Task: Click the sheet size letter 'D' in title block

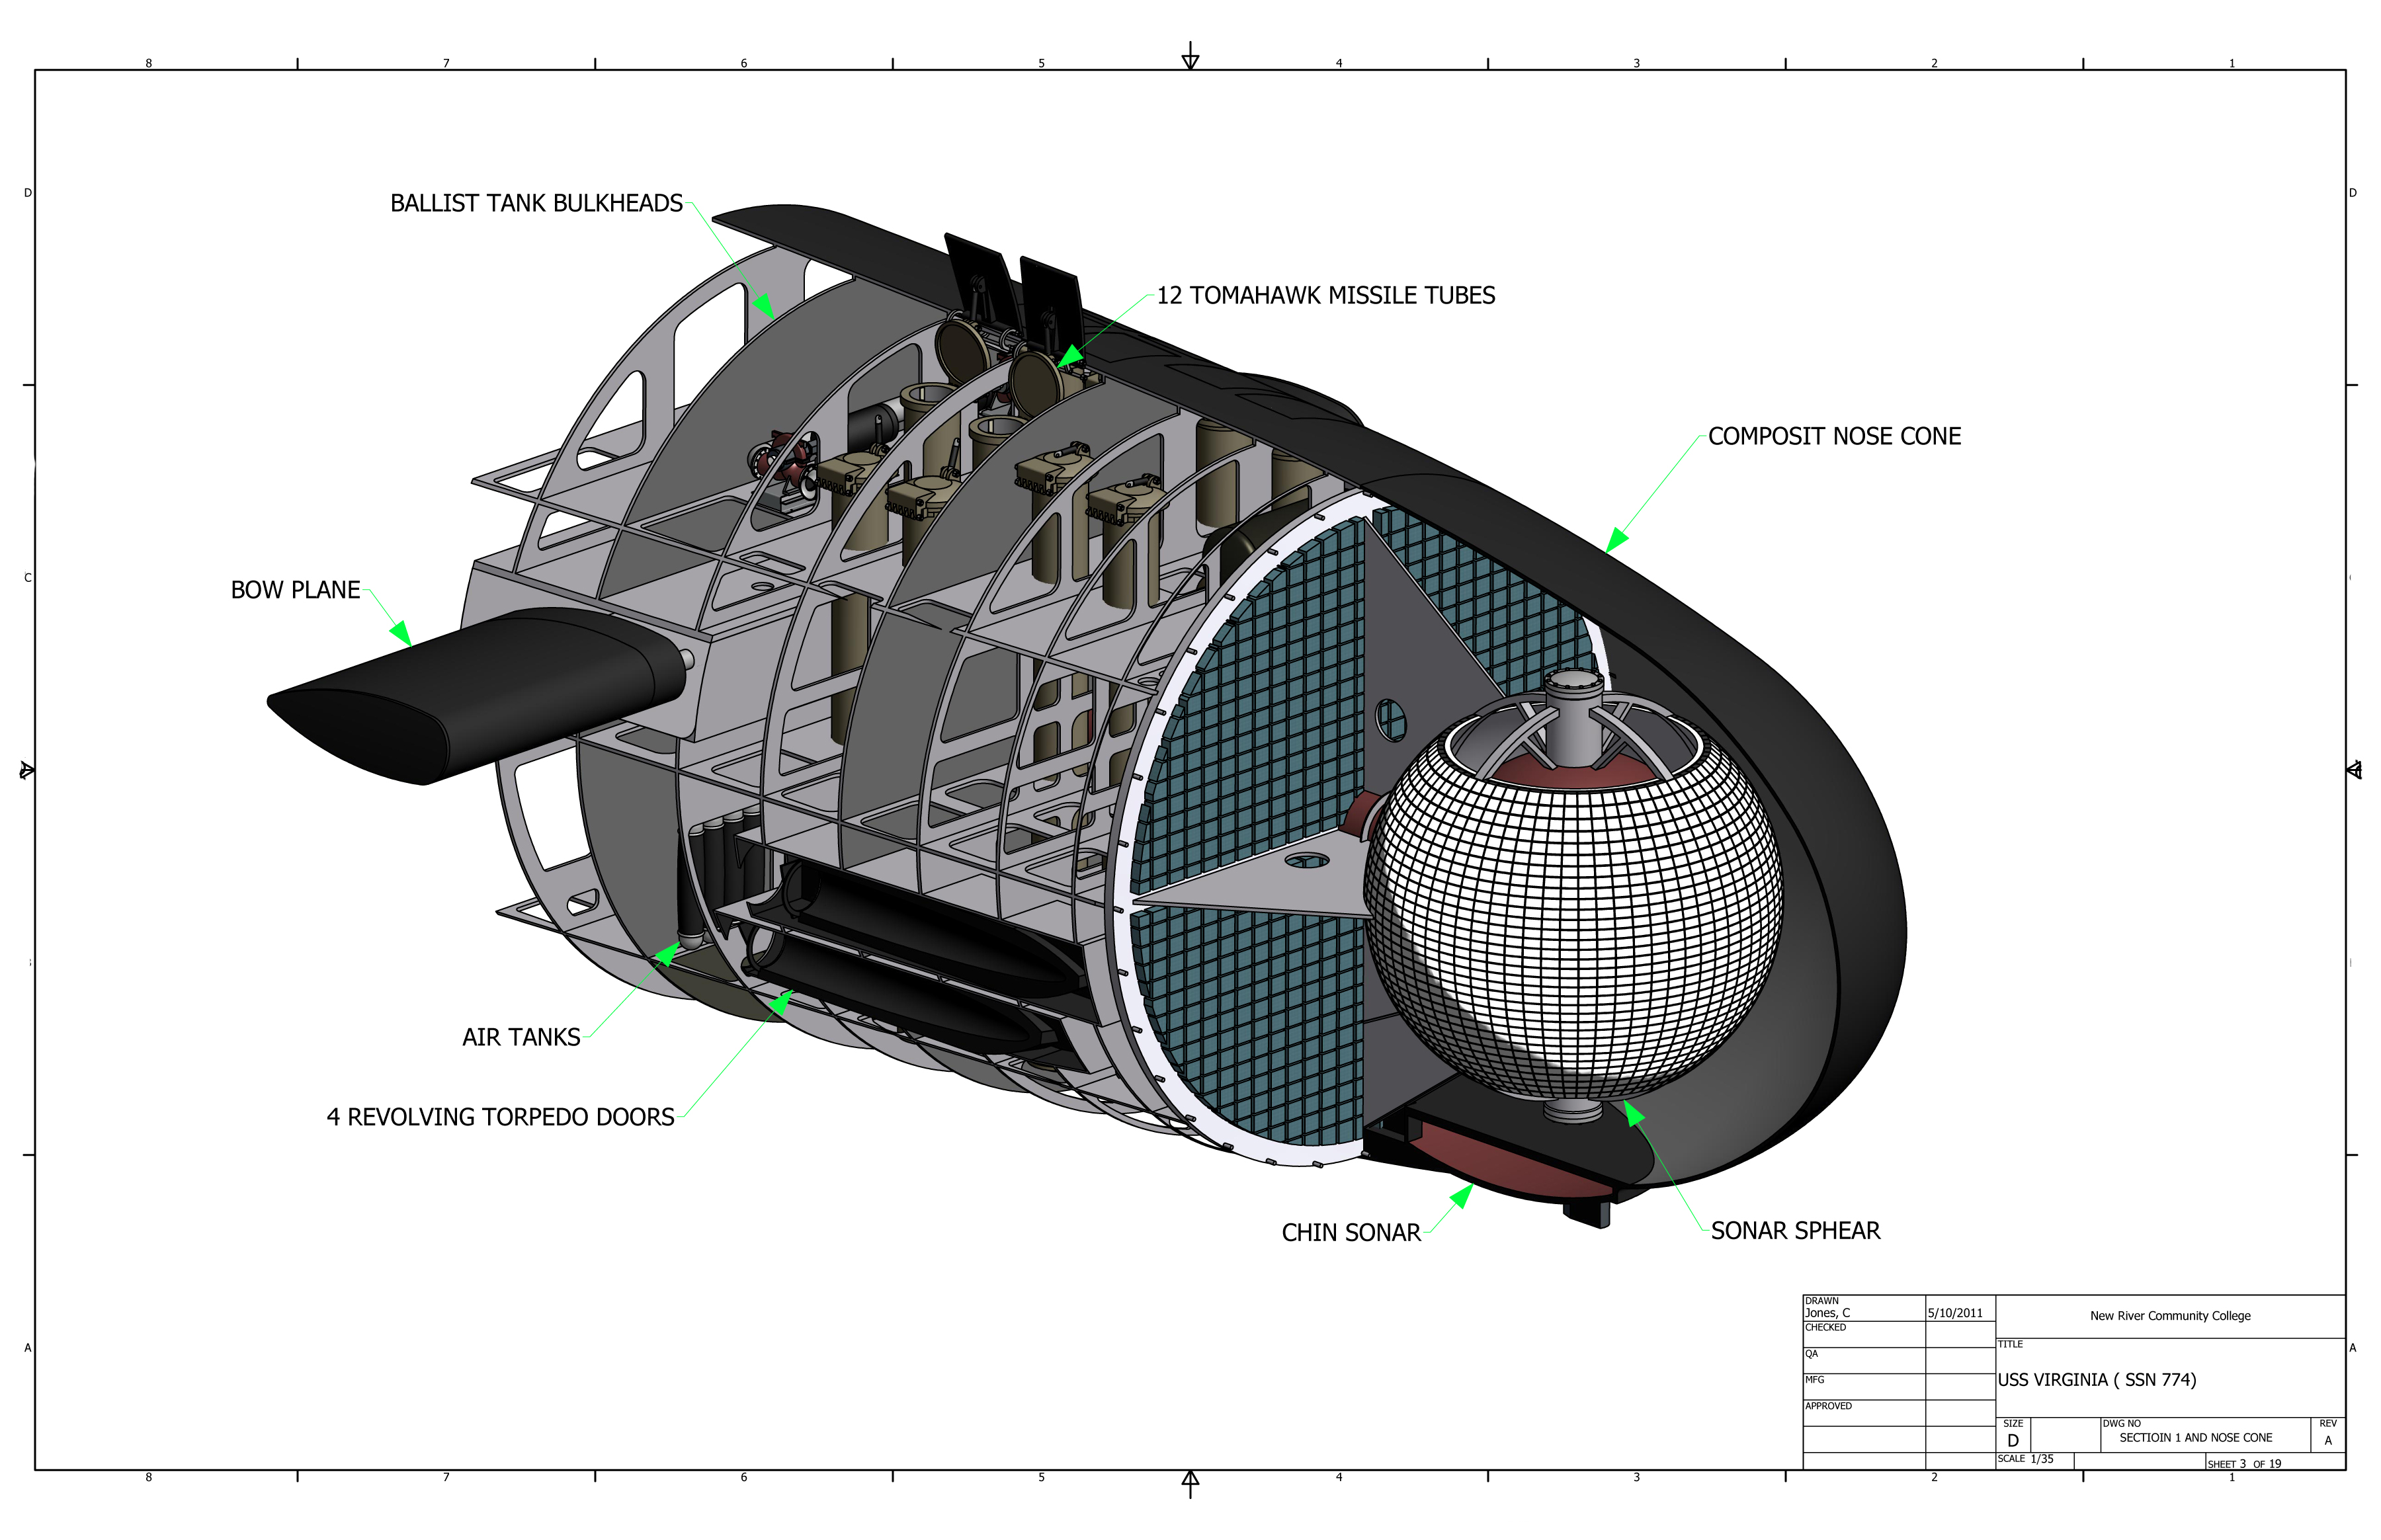Action: tap(2012, 1441)
